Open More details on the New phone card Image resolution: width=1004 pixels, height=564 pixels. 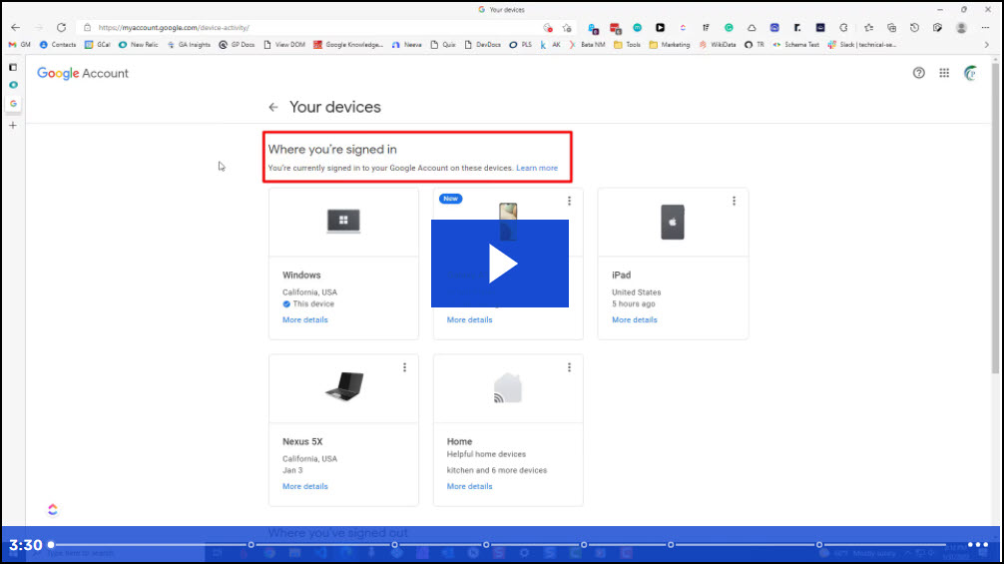coord(469,319)
